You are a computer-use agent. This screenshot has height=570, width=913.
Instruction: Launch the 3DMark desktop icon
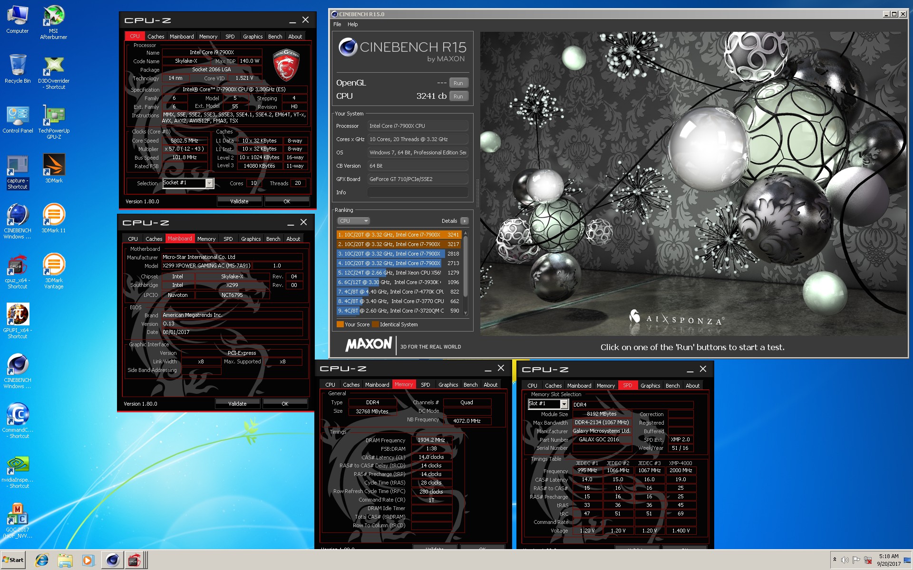(x=54, y=168)
